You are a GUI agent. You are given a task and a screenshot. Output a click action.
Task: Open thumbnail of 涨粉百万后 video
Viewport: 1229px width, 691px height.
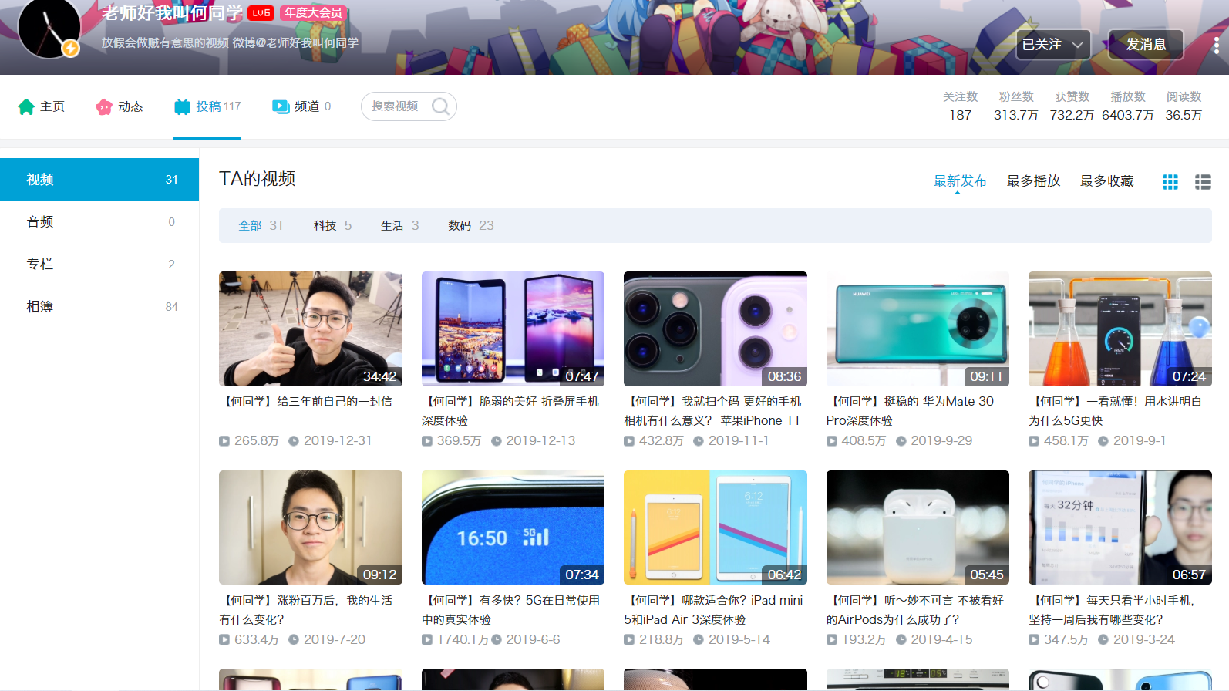(x=311, y=528)
